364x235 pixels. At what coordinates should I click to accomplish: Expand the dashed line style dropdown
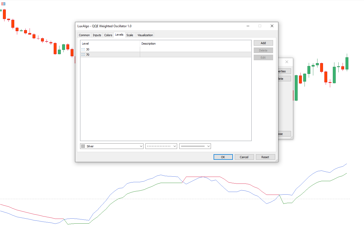[x=174, y=146]
